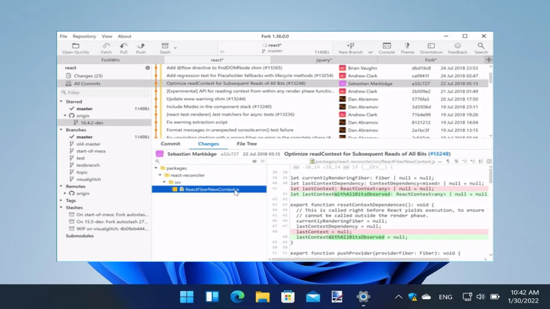
Task: Select the Changes details tab
Action: pyautogui.click(x=208, y=144)
